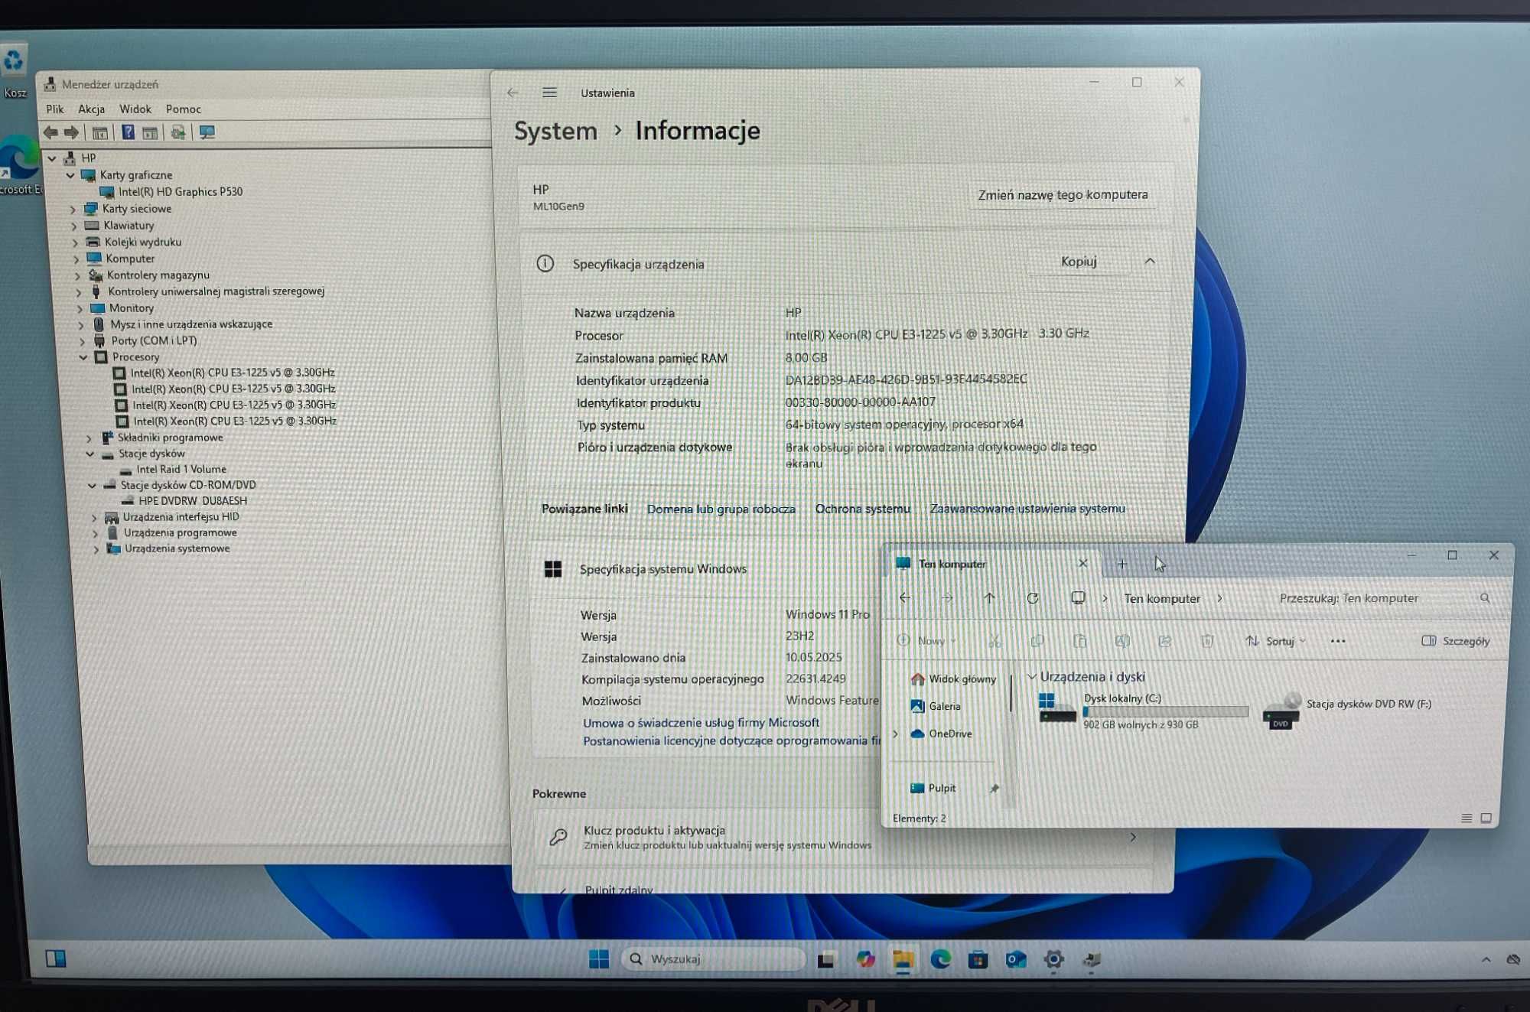Select the Dysk lokalny (C:) drive
Viewport: 1530px width, 1012px height.
pos(1143,710)
